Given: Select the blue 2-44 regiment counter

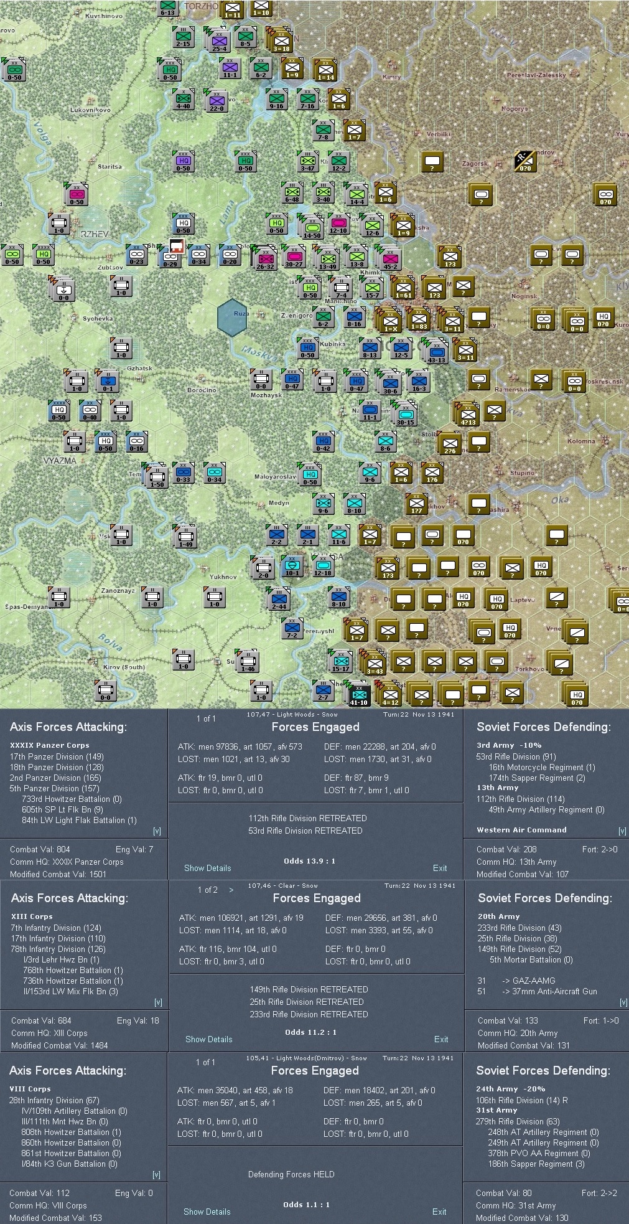Looking at the screenshot, I should [279, 598].
